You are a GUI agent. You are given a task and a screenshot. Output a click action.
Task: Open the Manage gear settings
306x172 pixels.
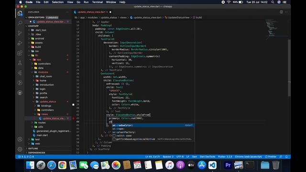(x=20, y=149)
